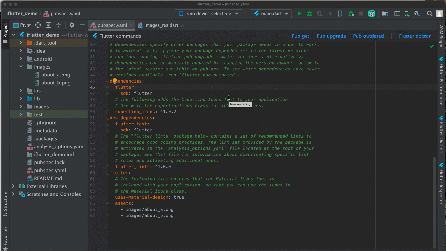This screenshot has height=251, width=446.
Task: Expand the test folder
Action: 21,114
